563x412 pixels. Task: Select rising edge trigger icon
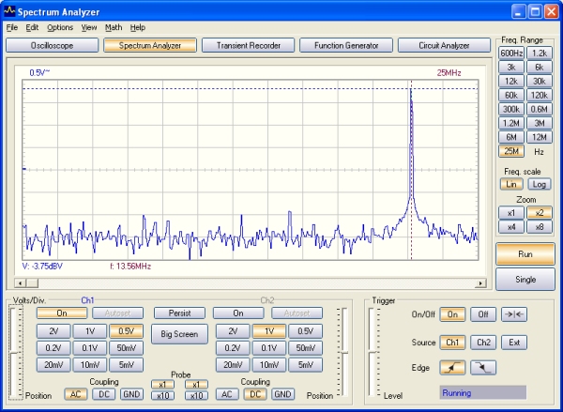pyautogui.click(x=453, y=368)
